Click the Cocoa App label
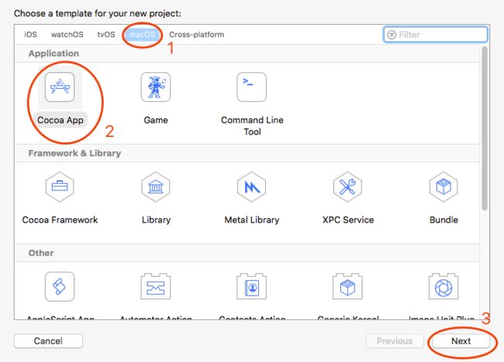Image resolution: width=504 pixels, height=362 pixels. click(60, 120)
